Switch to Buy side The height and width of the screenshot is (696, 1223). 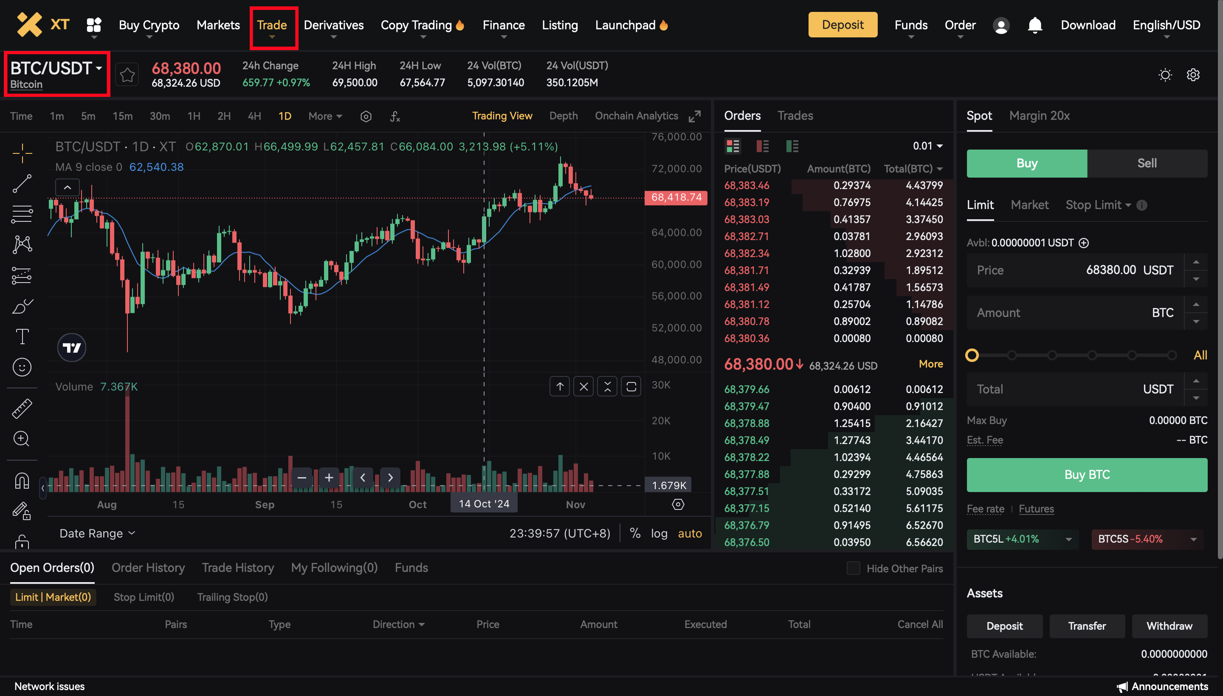click(x=1027, y=164)
